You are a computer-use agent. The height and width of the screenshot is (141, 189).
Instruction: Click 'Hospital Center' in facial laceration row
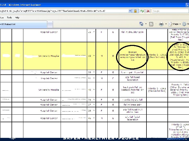coord(49,118)
